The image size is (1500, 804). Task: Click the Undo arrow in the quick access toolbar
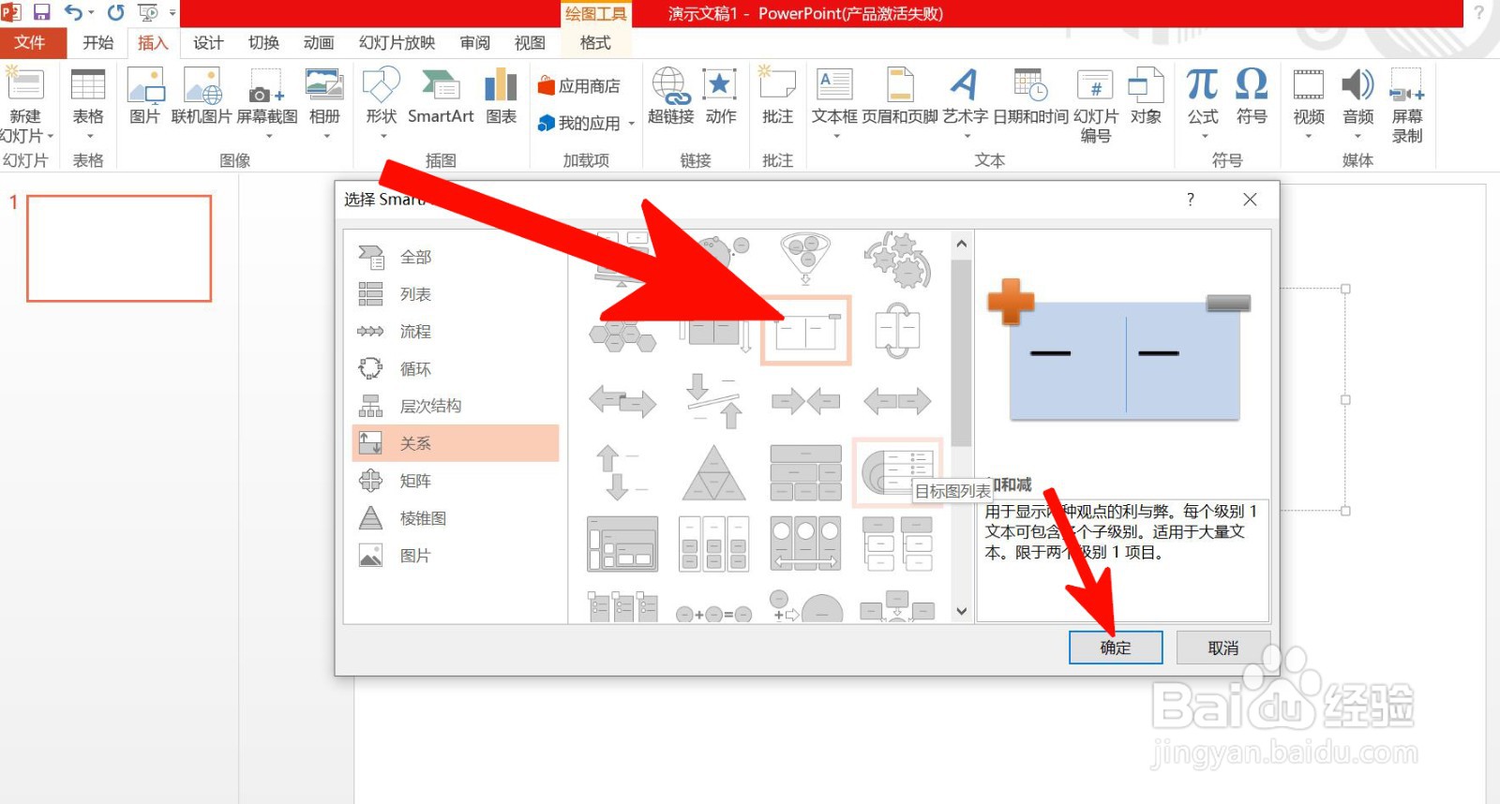coord(73,12)
